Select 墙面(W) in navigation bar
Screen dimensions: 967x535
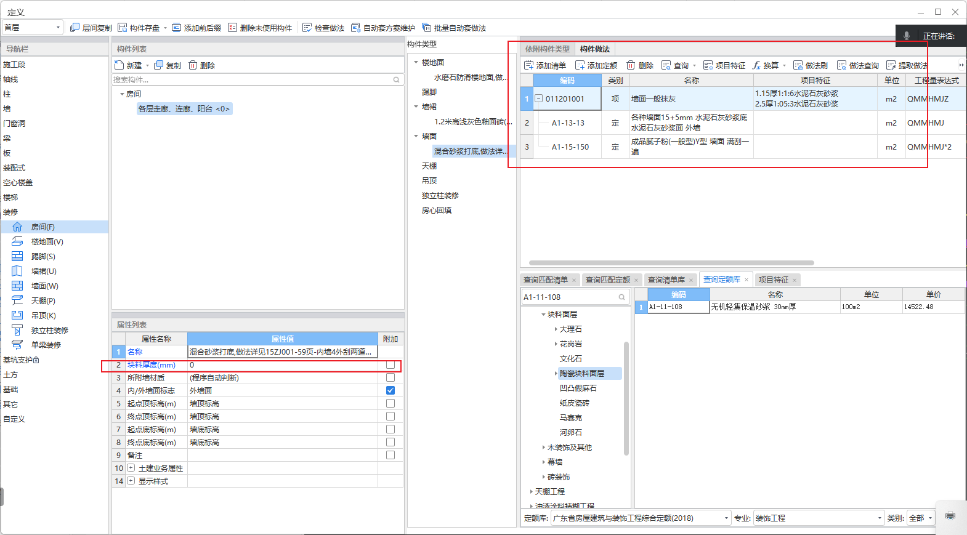54,286
